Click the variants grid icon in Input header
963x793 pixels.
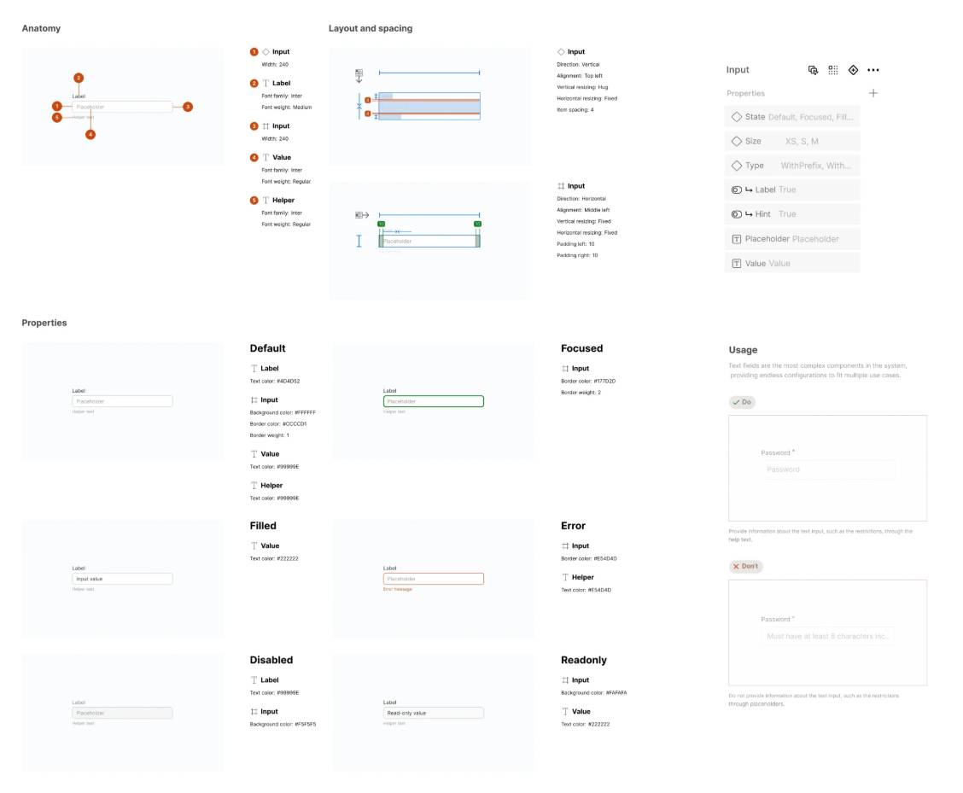point(832,70)
